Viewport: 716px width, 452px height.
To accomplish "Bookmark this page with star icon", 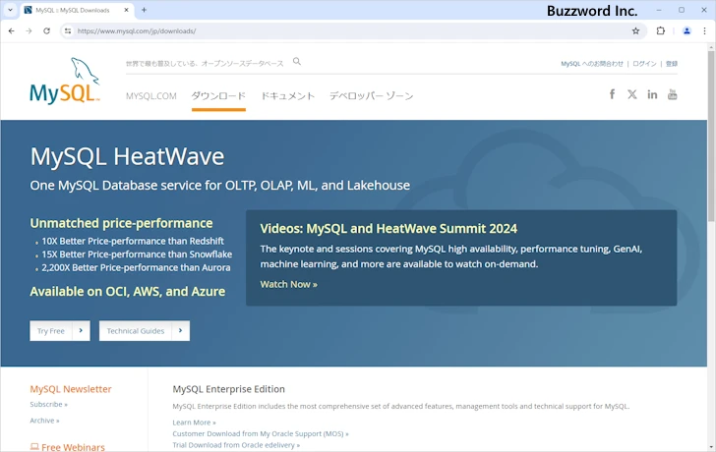I will [635, 30].
